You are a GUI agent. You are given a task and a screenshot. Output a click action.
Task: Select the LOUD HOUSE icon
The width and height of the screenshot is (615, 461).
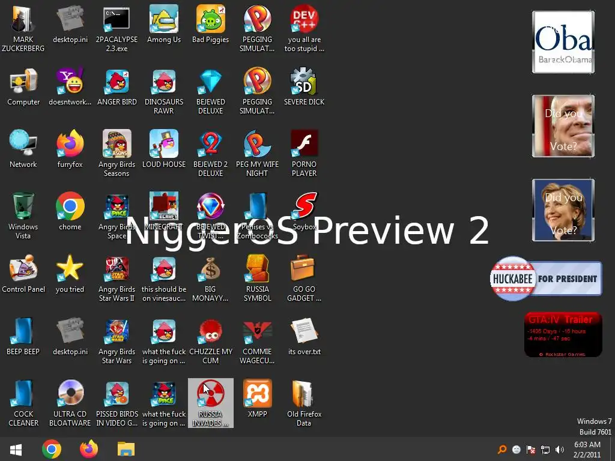click(x=164, y=149)
